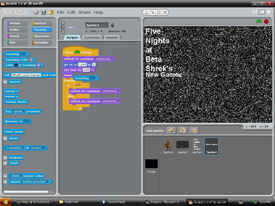The image size is (275, 206).
Task: Pick the pink color swatch
Action: tap(39, 65)
